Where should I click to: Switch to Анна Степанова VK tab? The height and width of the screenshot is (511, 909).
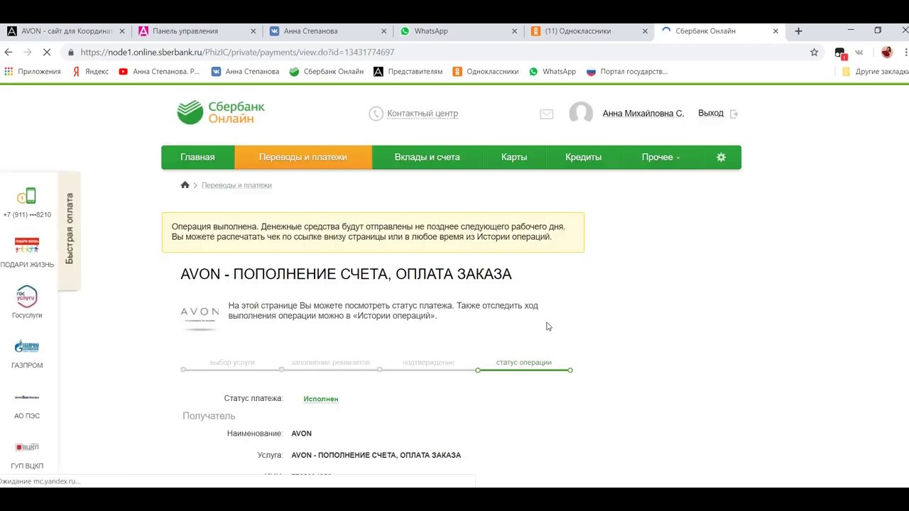coord(327,31)
